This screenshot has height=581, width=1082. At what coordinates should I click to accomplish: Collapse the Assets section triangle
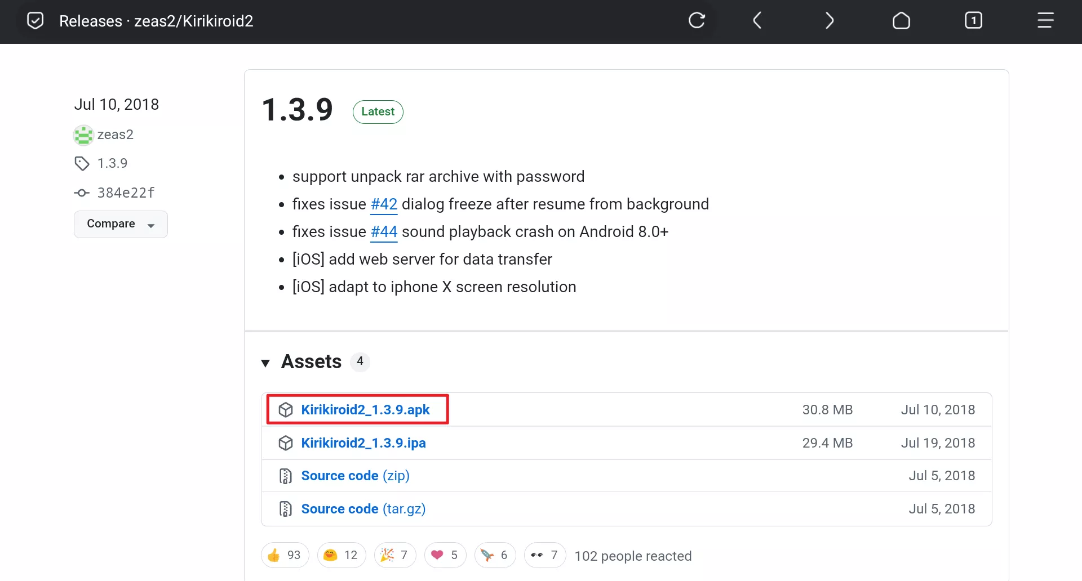pyautogui.click(x=265, y=363)
